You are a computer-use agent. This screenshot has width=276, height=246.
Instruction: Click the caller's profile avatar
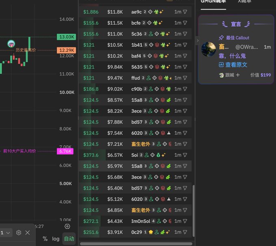208,49
